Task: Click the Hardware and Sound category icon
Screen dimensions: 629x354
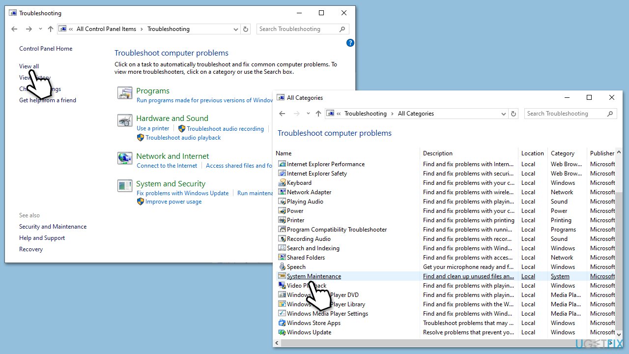Action: point(125,120)
